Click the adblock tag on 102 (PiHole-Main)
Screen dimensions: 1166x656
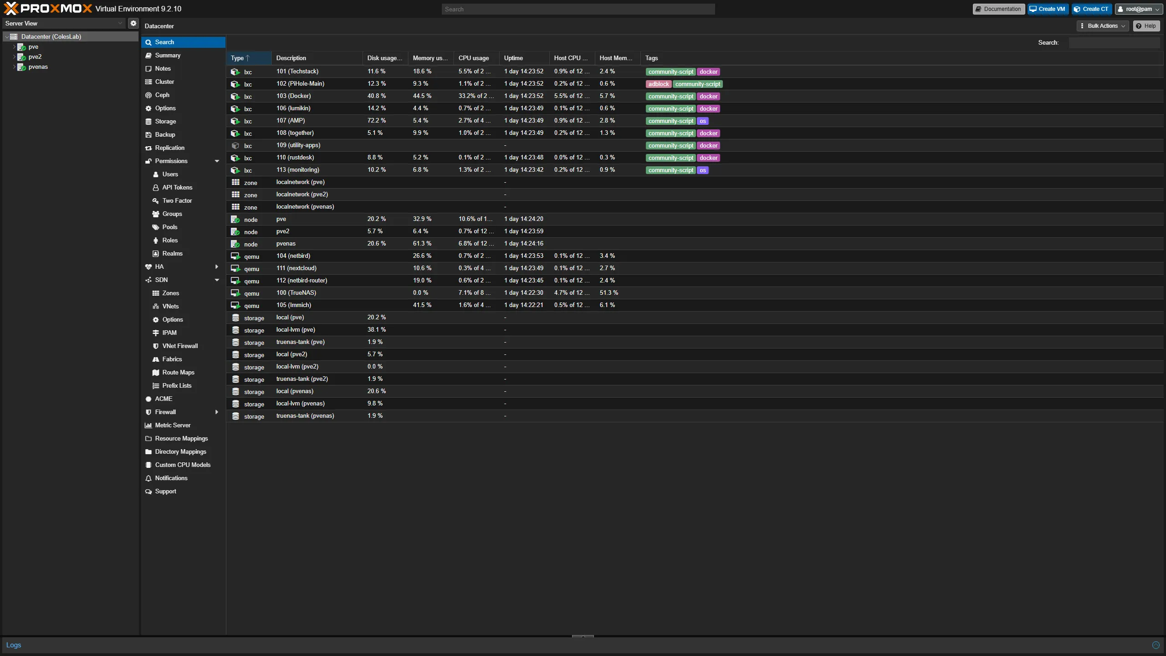(x=659, y=84)
